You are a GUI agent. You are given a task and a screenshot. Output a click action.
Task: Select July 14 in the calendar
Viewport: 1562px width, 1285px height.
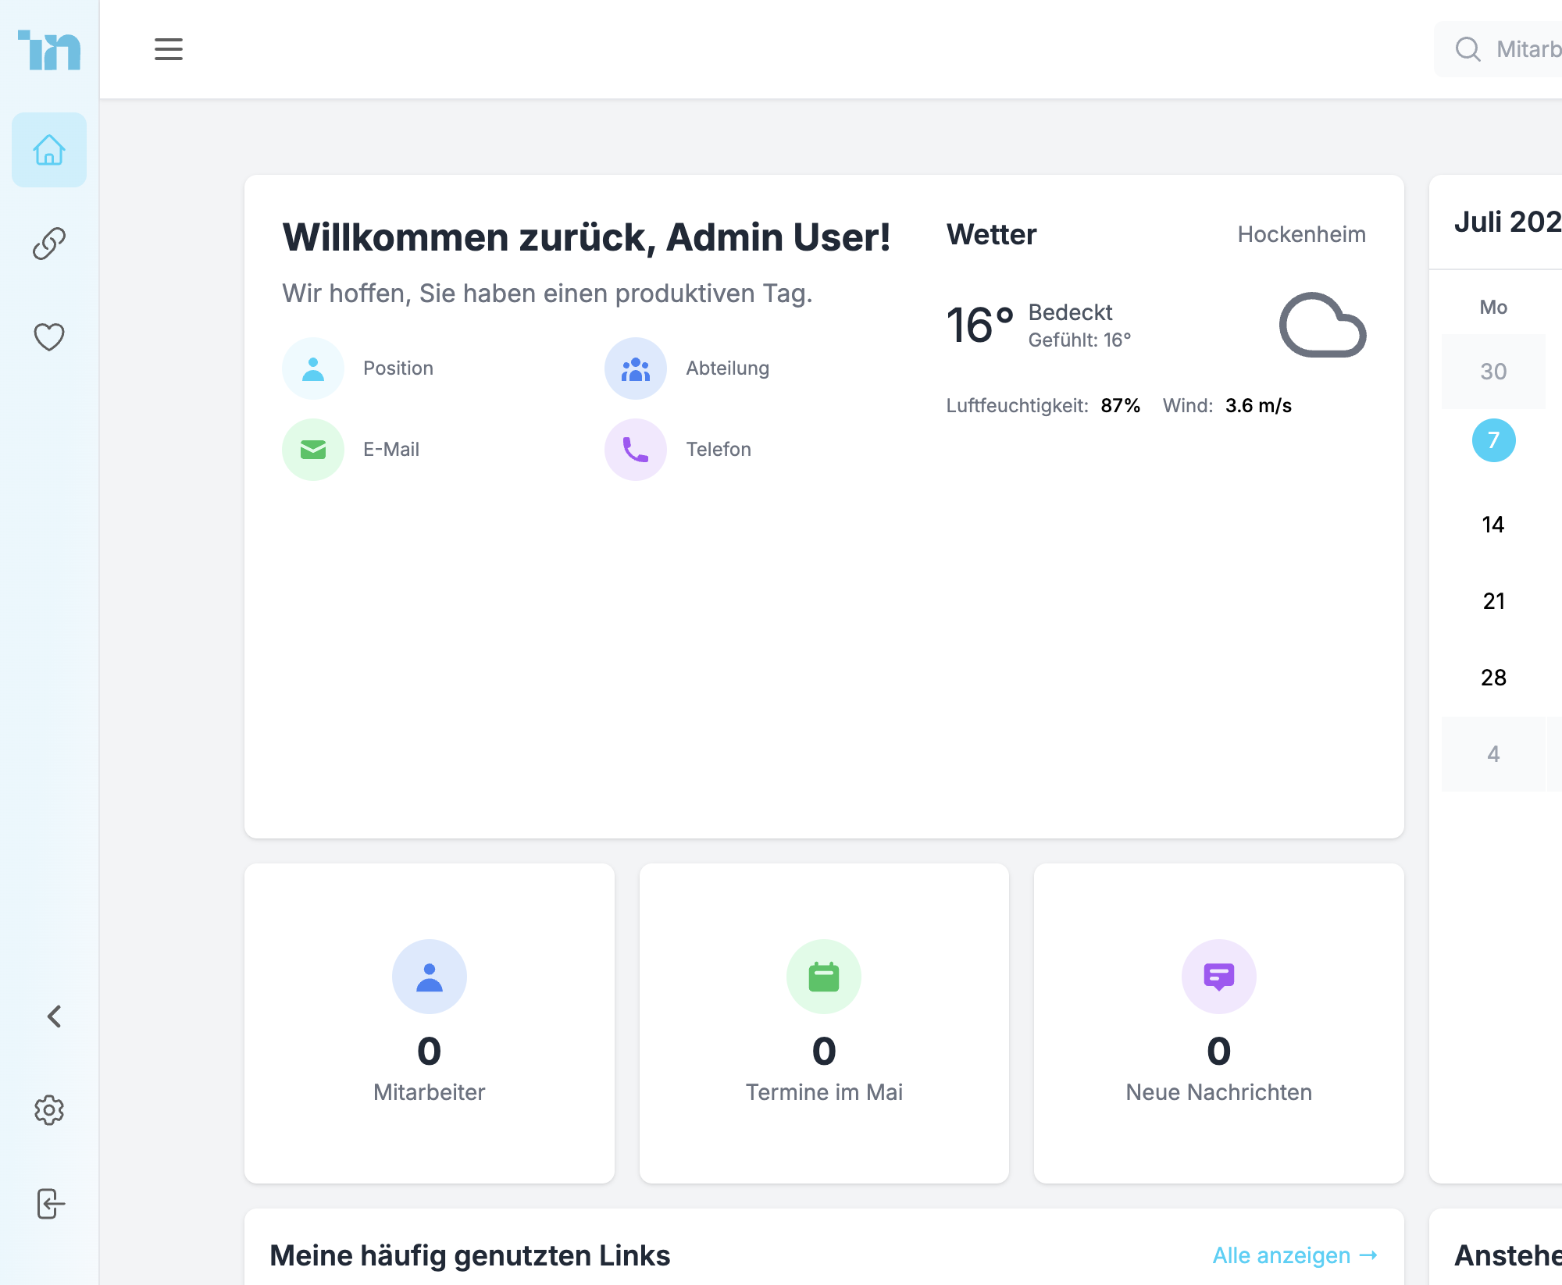pyautogui.click(x=1492, y=524)
